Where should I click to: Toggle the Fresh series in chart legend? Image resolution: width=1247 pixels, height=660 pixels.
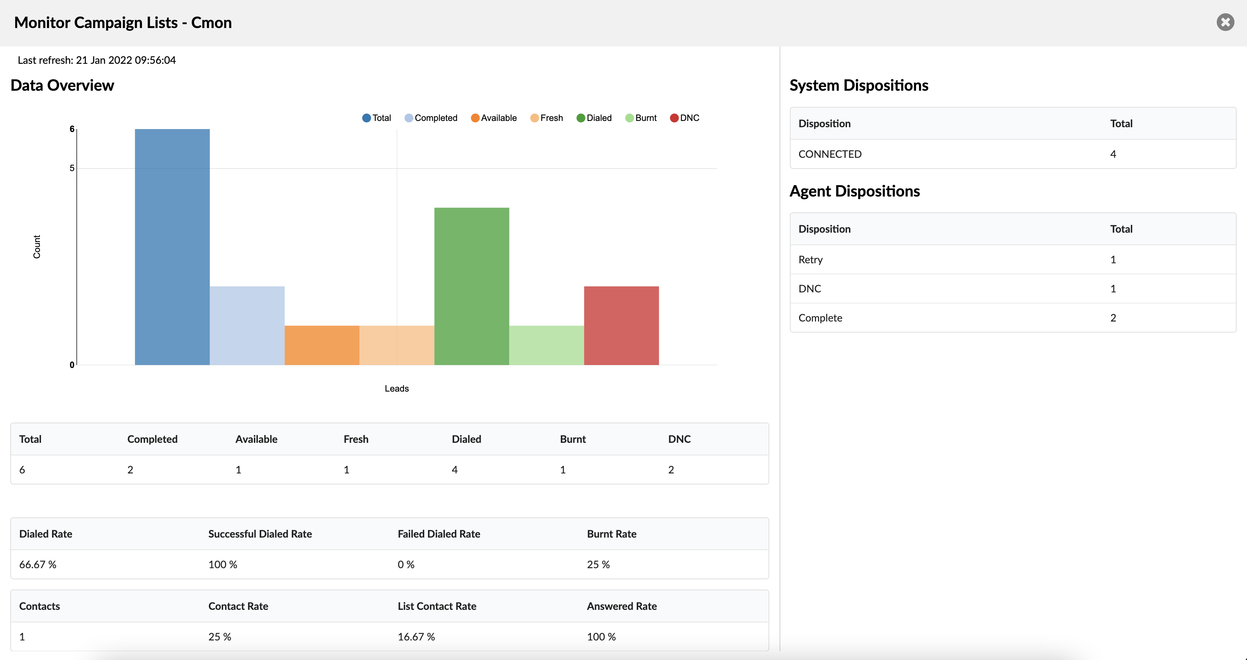pyautogui.click(x=546, y=118)
